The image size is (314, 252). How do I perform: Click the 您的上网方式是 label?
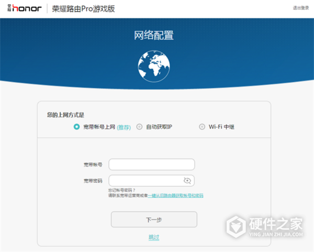[x=65, y=115]
